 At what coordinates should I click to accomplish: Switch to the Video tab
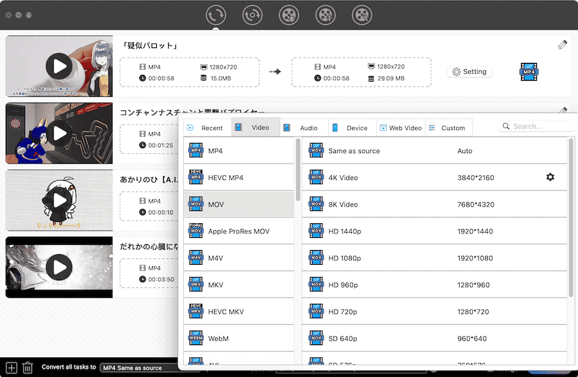(256, 128)
